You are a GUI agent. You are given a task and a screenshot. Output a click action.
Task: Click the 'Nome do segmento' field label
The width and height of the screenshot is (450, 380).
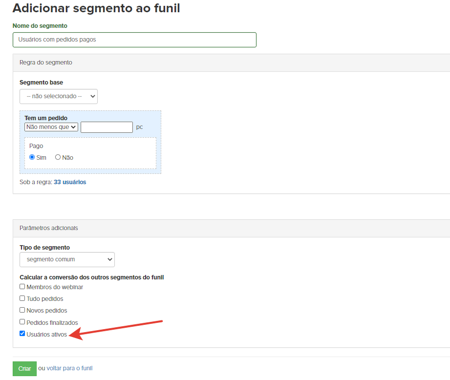pyautogui.click(x=40, y=26)
